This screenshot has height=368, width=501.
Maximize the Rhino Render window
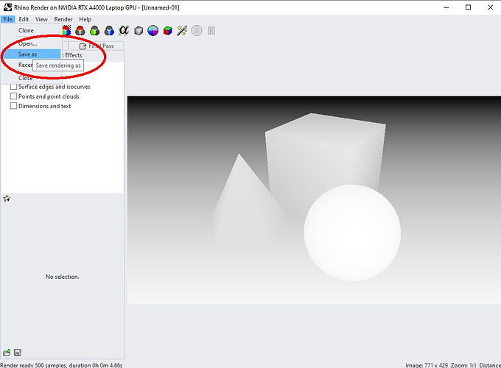(468, 7)
